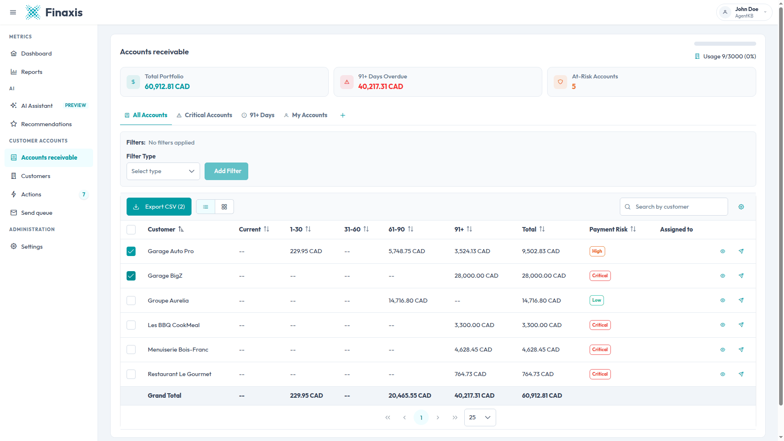Open the Select type filter dropdown
The width and height of the screenshot is (784, 441).
(x=163, y=171)
